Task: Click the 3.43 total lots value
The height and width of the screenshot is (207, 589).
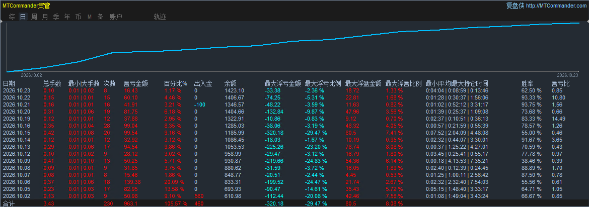Action: pyautogui.click(x=48, y=203)
